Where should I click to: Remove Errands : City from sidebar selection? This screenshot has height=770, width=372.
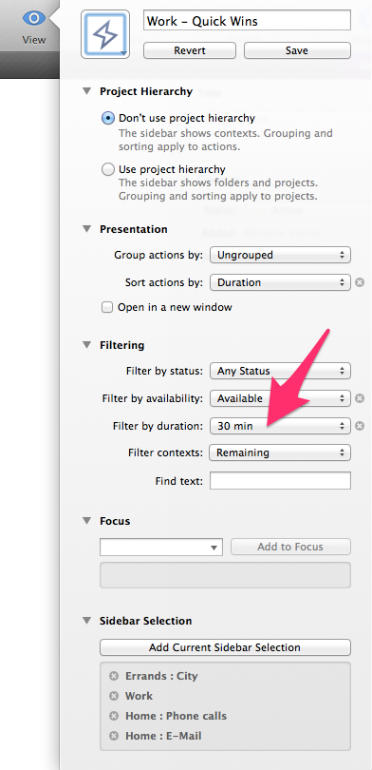coord(114,676)
